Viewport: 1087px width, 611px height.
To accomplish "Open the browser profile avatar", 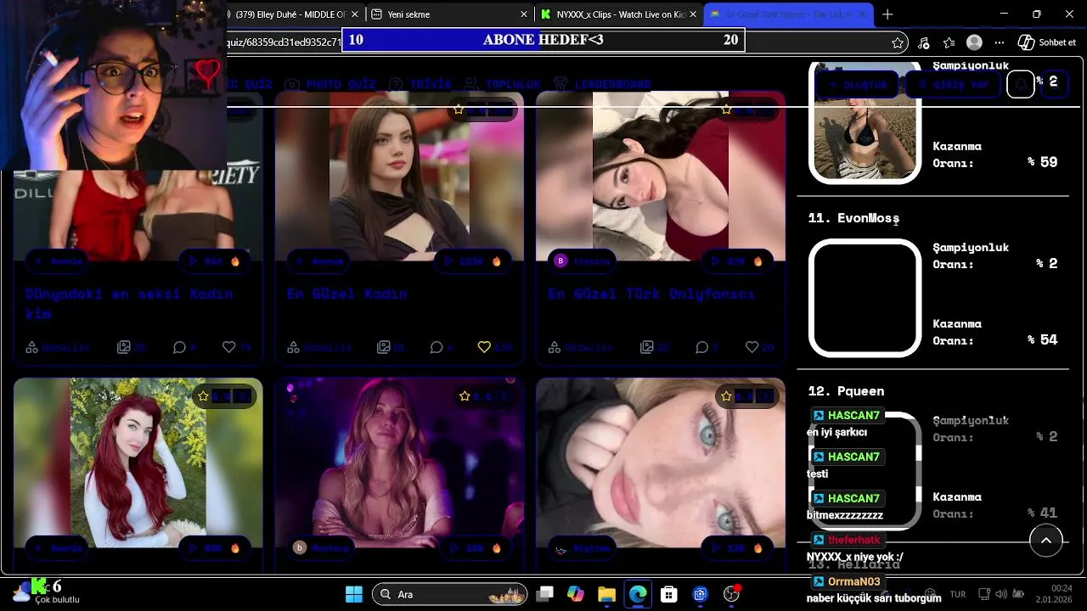I will pos(975,42).
